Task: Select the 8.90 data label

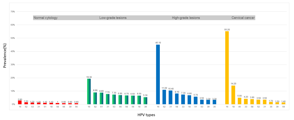Action: coord(95,90)
